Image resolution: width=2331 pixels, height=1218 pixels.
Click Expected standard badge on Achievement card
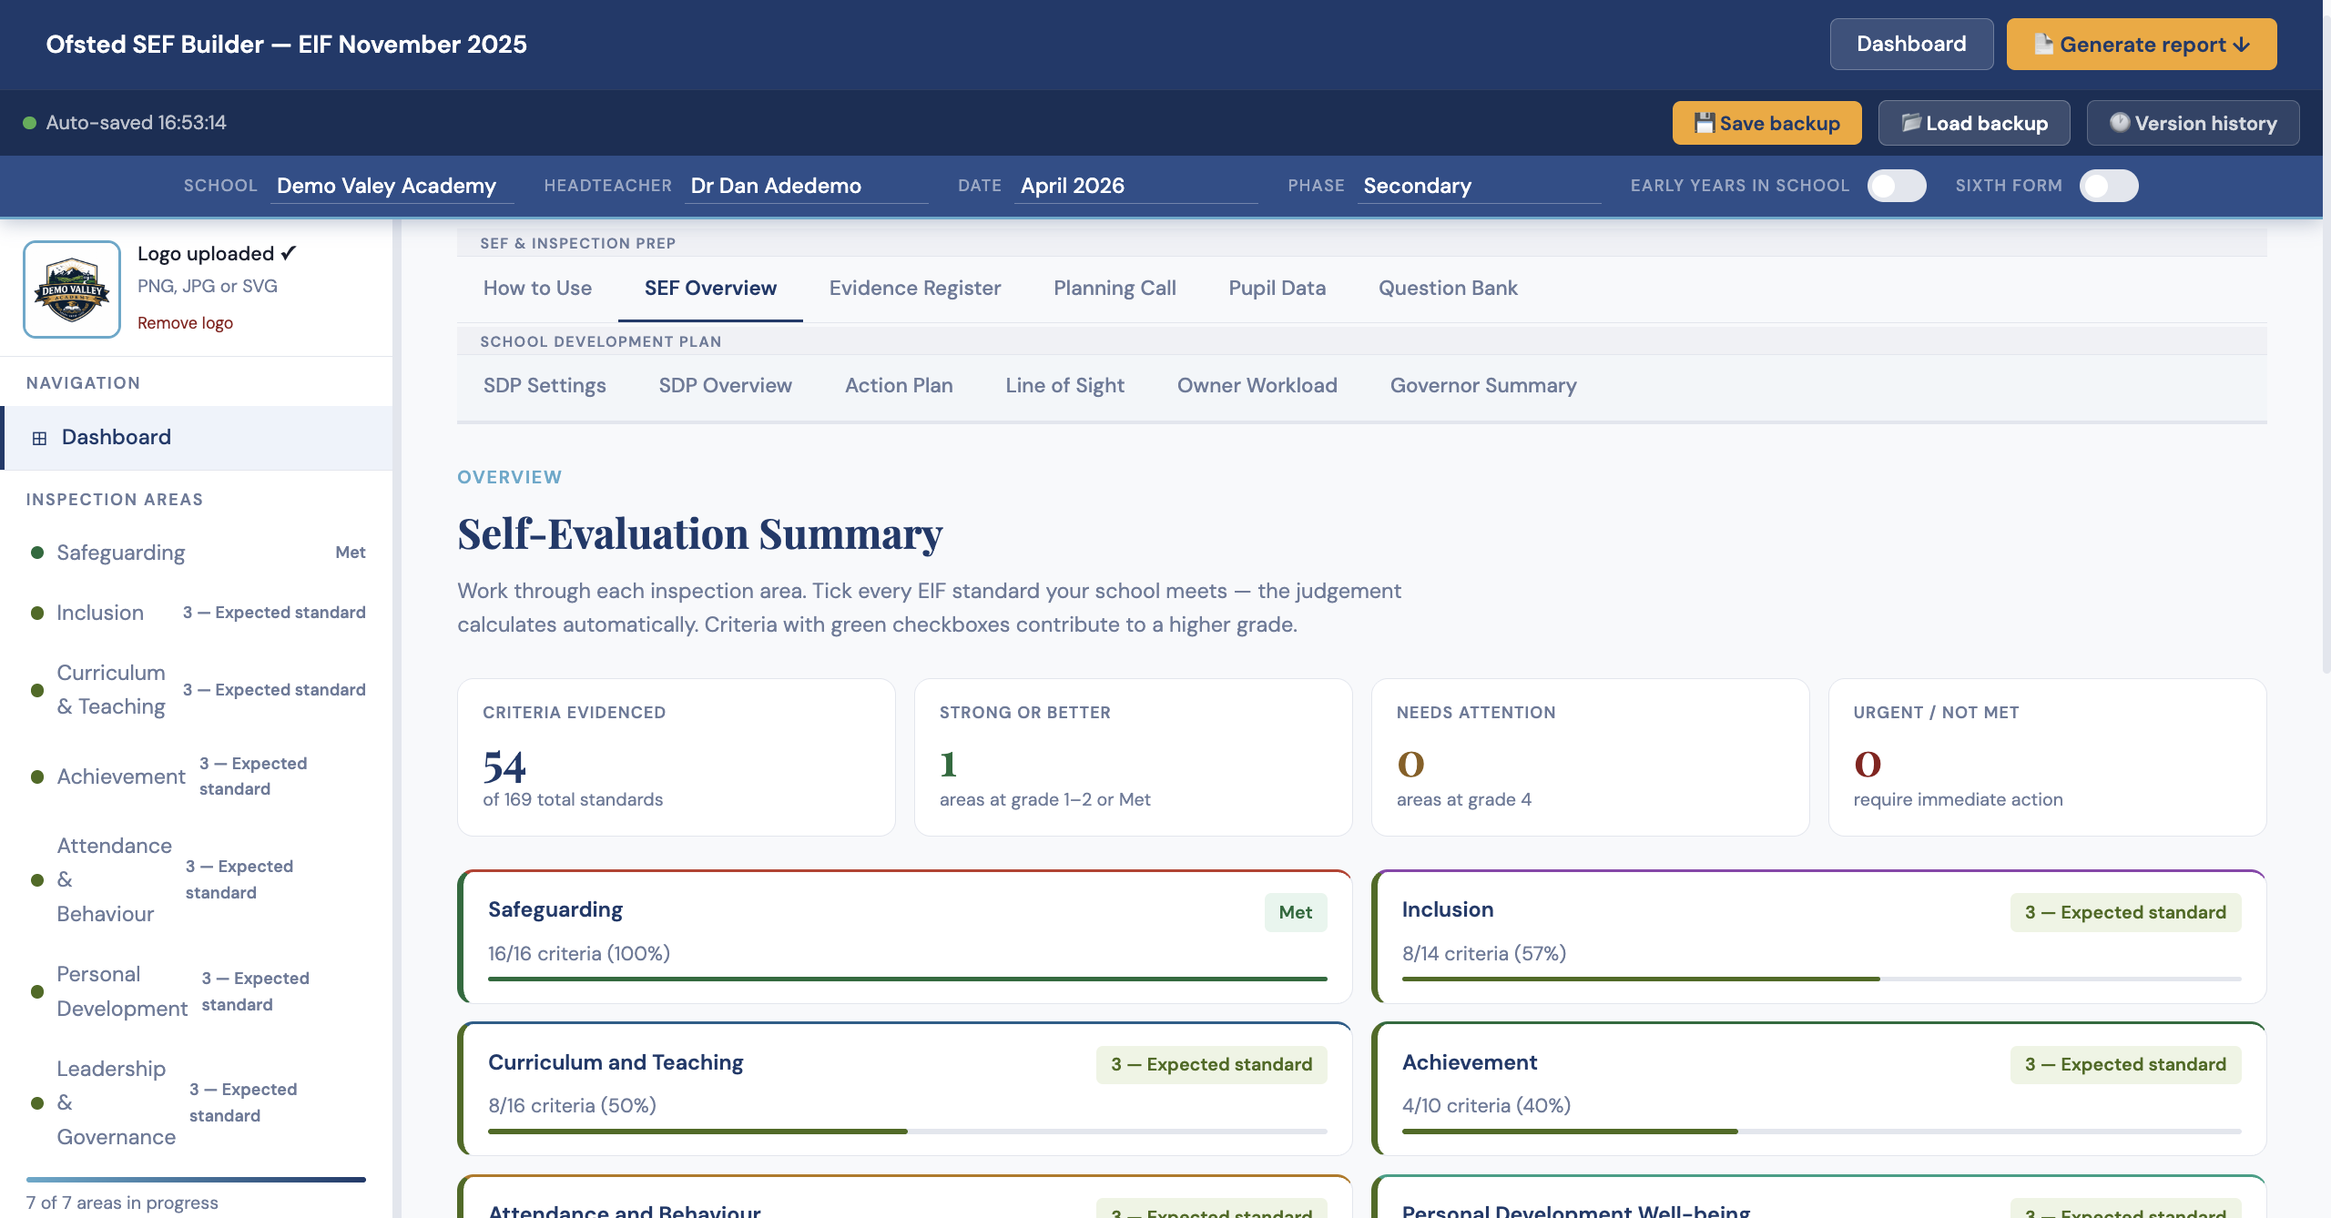2125,1064
